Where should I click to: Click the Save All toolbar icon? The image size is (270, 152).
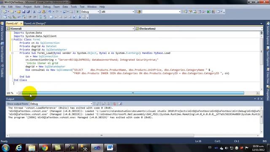(28, 12)
